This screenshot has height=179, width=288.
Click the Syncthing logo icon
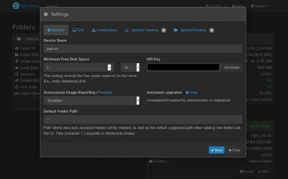pos(16,6)
